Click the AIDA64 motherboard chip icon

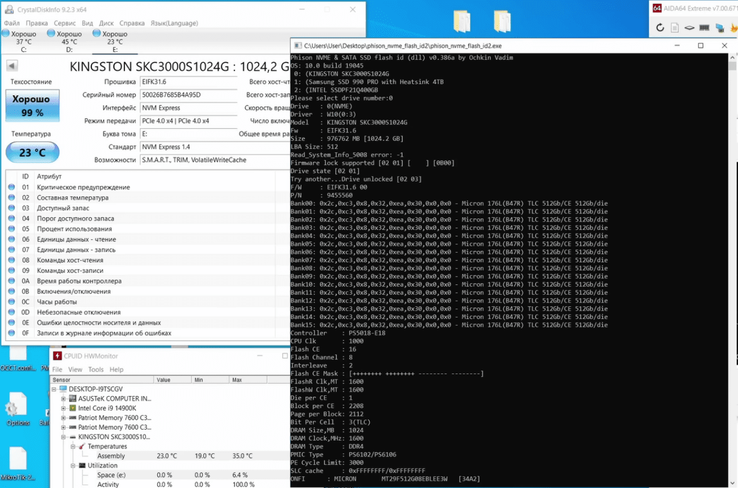[690, 28]
